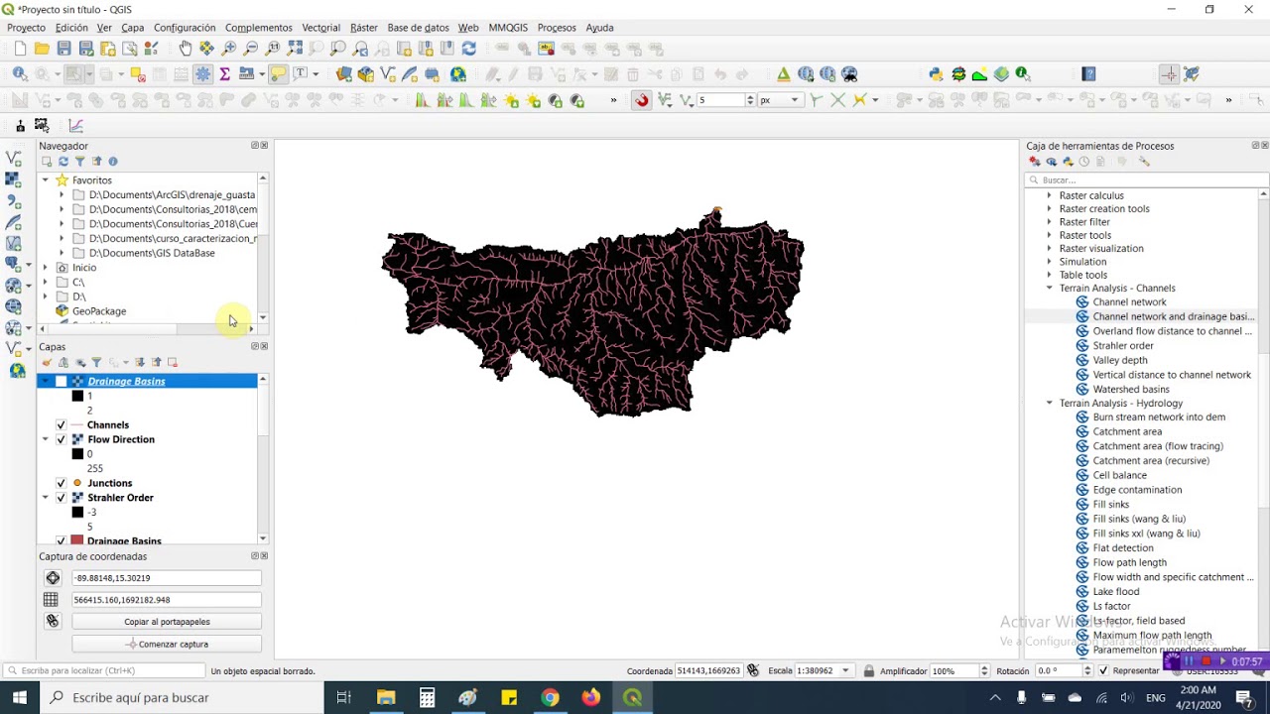Collapse the Favoritos tree node
Screen dimensions: 1270x714
pyautogui.click(x=45, y=180)
